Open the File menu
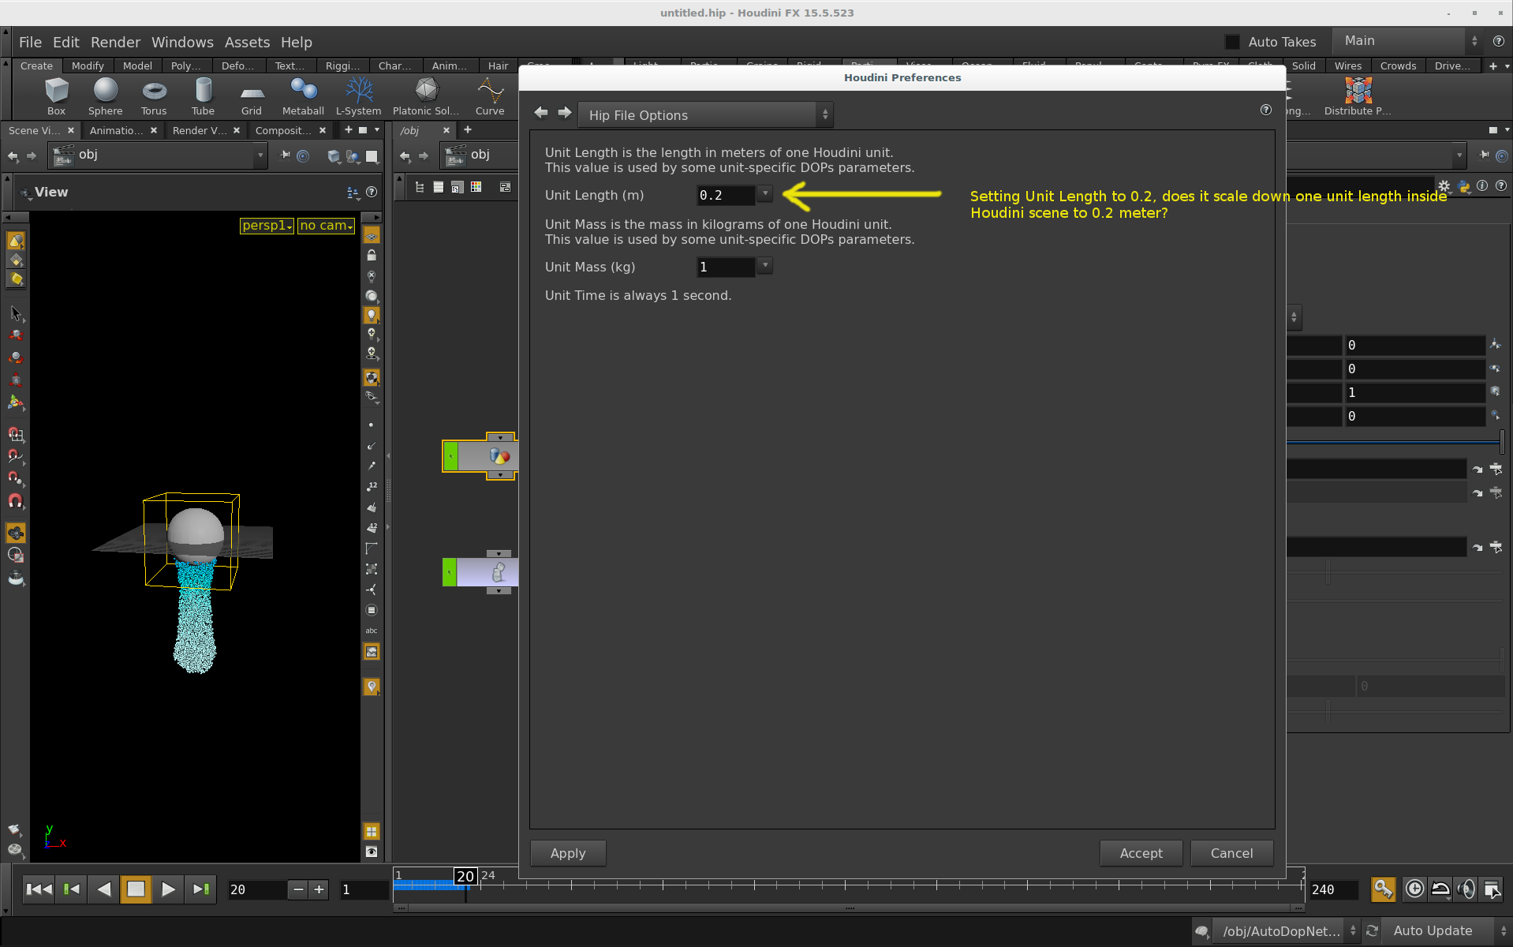The width and height of the screenshot is (1513, 947). coord(30,42)
